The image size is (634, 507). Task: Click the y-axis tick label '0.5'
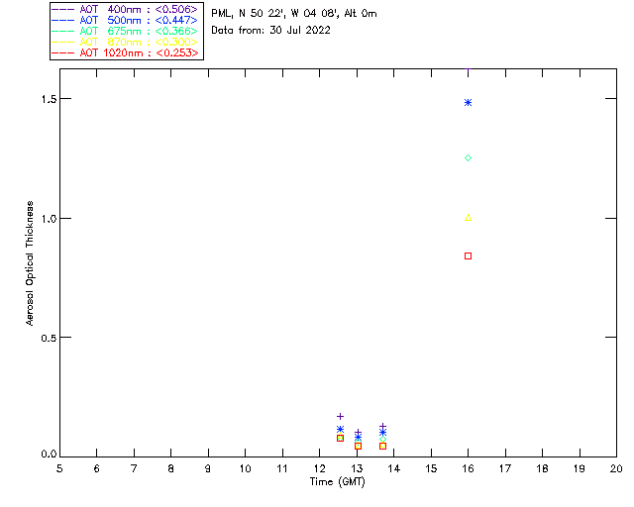tap(48, 338)
